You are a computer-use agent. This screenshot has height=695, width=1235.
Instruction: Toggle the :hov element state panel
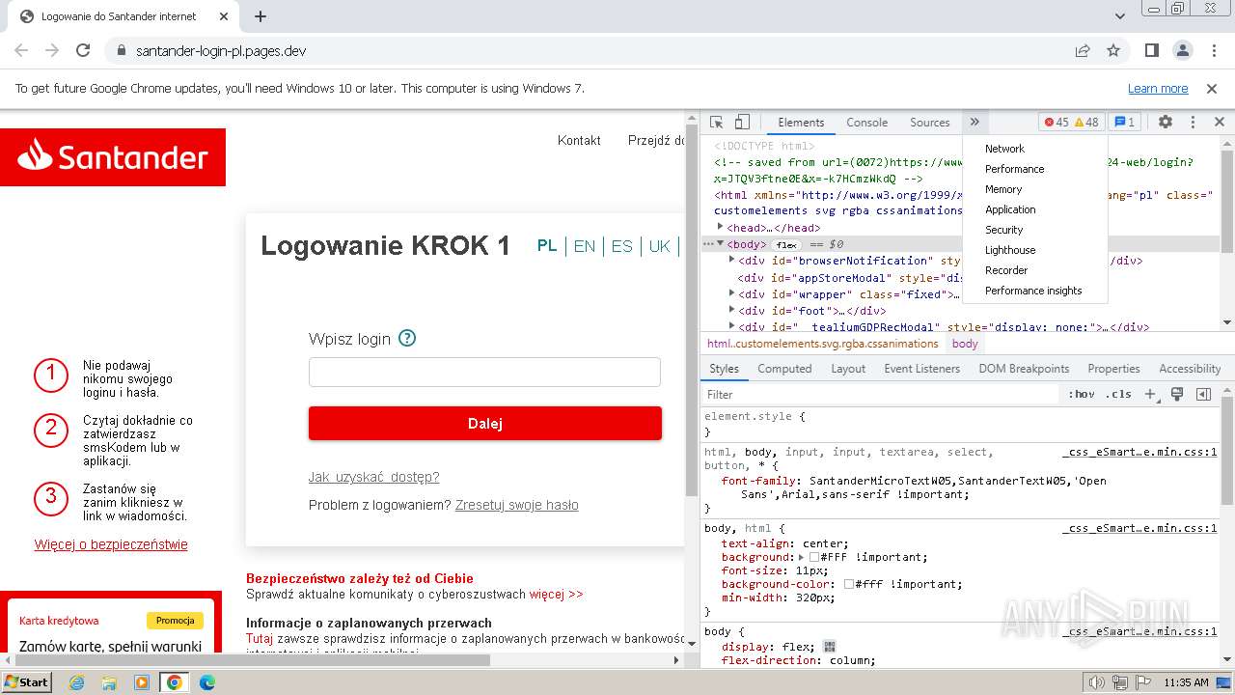[1082, 394]
